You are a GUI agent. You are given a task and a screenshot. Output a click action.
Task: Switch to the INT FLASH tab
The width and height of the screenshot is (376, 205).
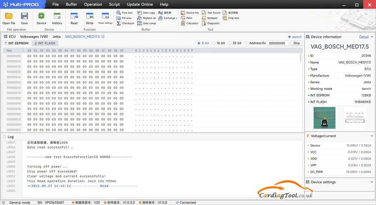[x=44, y=43]
